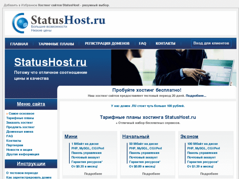Click the От $0.89 в месяц! price

click(x=142, y=167)
